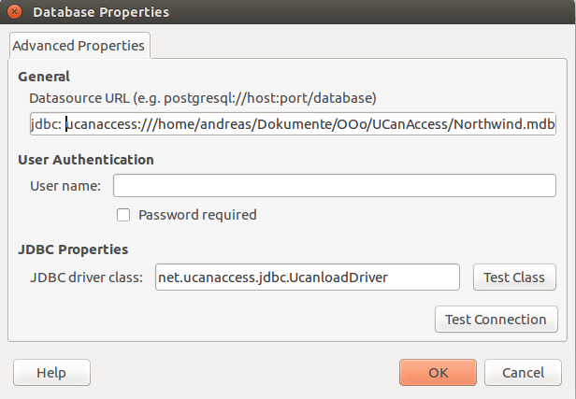The image size is (576, 399).
Task: Open Help for this dialog
Action: coord(51,373)
